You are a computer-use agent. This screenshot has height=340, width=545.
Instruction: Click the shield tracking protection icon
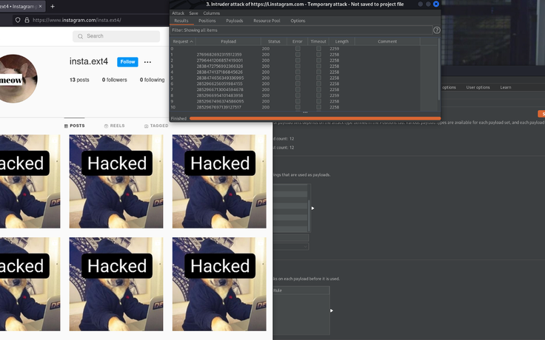click(18, 20)
